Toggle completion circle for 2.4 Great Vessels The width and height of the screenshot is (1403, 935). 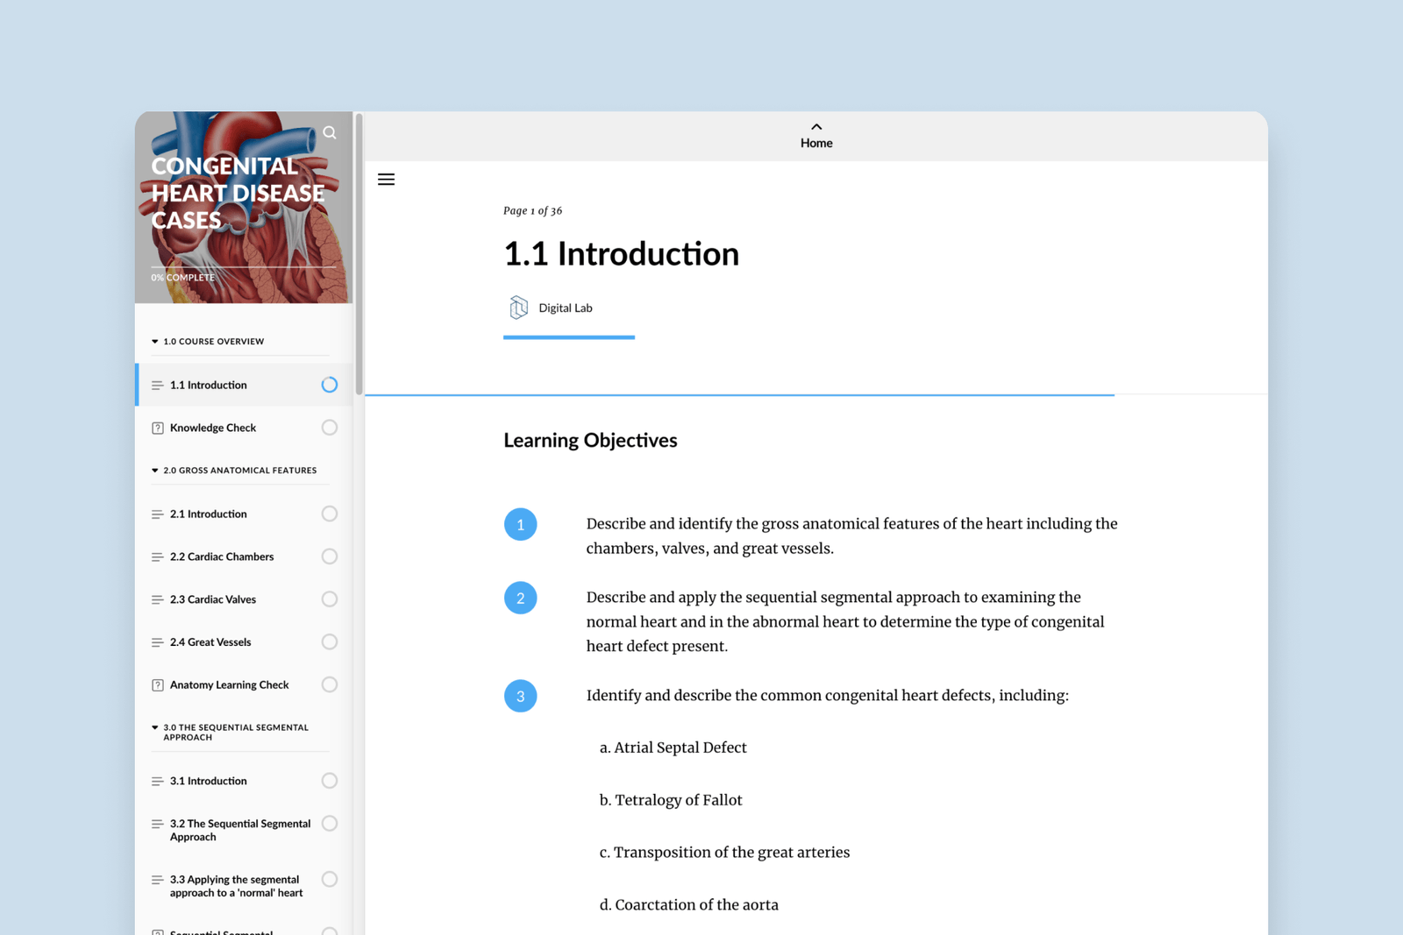point(330,642)
